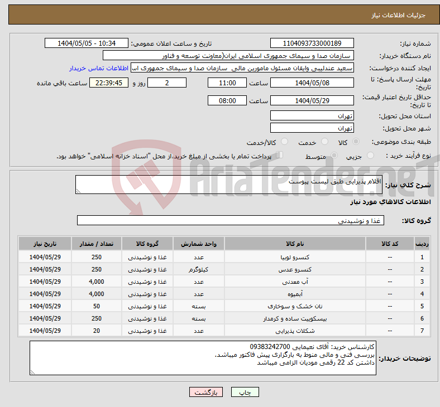The image size is (440, 407).
Task: Select the کنسرو عدس item name
Action: (x=295, y=269)
